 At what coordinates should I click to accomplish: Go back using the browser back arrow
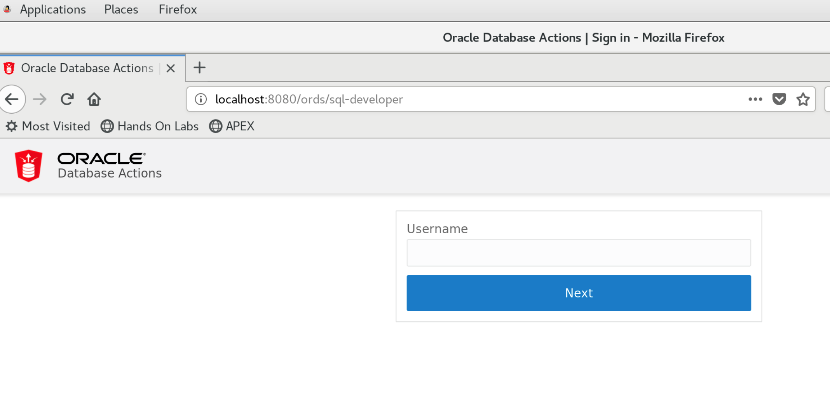pyautogui.click(x=12, y=99)
